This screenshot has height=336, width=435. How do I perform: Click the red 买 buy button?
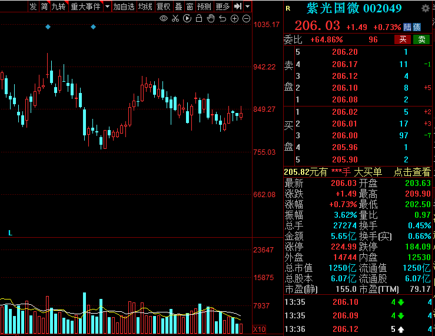tap(403, 39)
